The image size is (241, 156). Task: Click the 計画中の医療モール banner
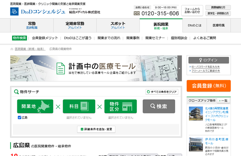[x=96, y=68]
